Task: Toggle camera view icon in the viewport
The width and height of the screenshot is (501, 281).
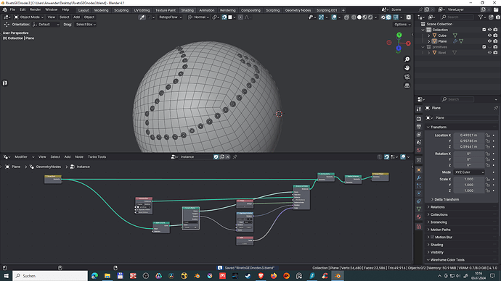Action: 407,77
